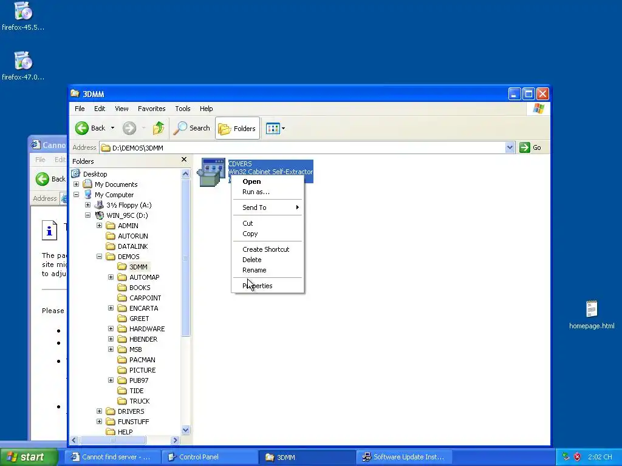
Task: Click the red shield security tray icon
Action: tap(577, 457)
